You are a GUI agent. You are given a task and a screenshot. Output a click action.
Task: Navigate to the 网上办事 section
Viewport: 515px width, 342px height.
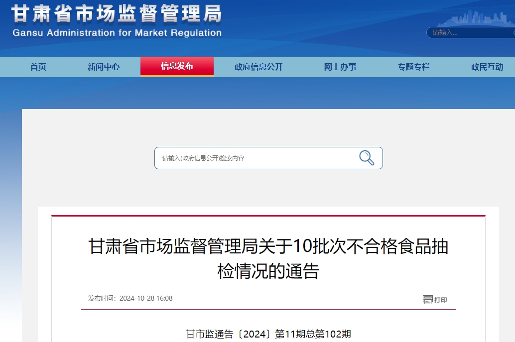click(340, 67)
